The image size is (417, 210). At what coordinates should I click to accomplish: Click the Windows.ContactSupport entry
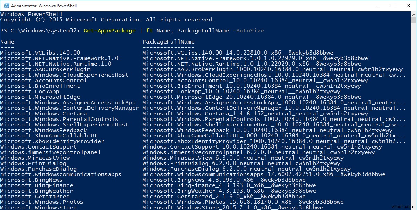coord(35,146)
